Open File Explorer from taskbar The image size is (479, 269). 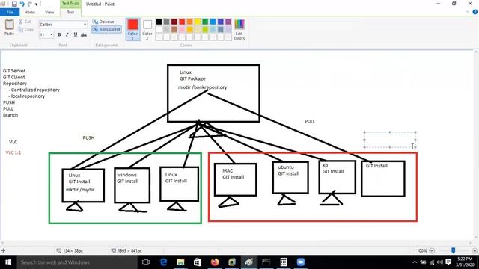[180, 262]
